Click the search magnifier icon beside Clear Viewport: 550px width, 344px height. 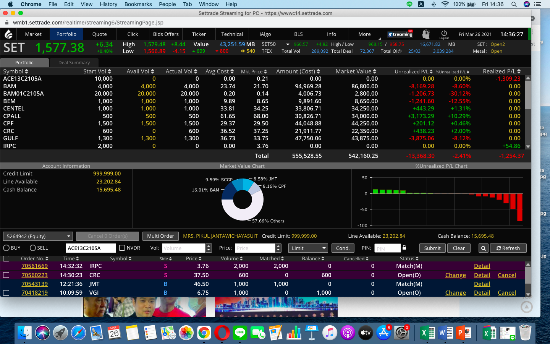tap(483, 248)
